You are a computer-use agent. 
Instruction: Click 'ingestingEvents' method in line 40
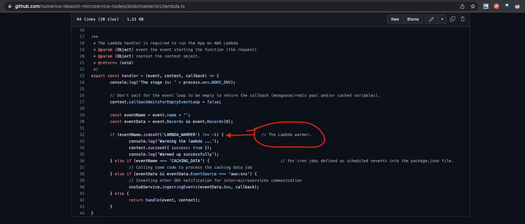click(x=180, y=187)
